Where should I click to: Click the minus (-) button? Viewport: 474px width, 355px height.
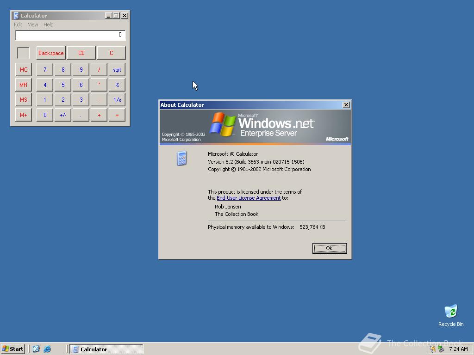click(99, 100)
